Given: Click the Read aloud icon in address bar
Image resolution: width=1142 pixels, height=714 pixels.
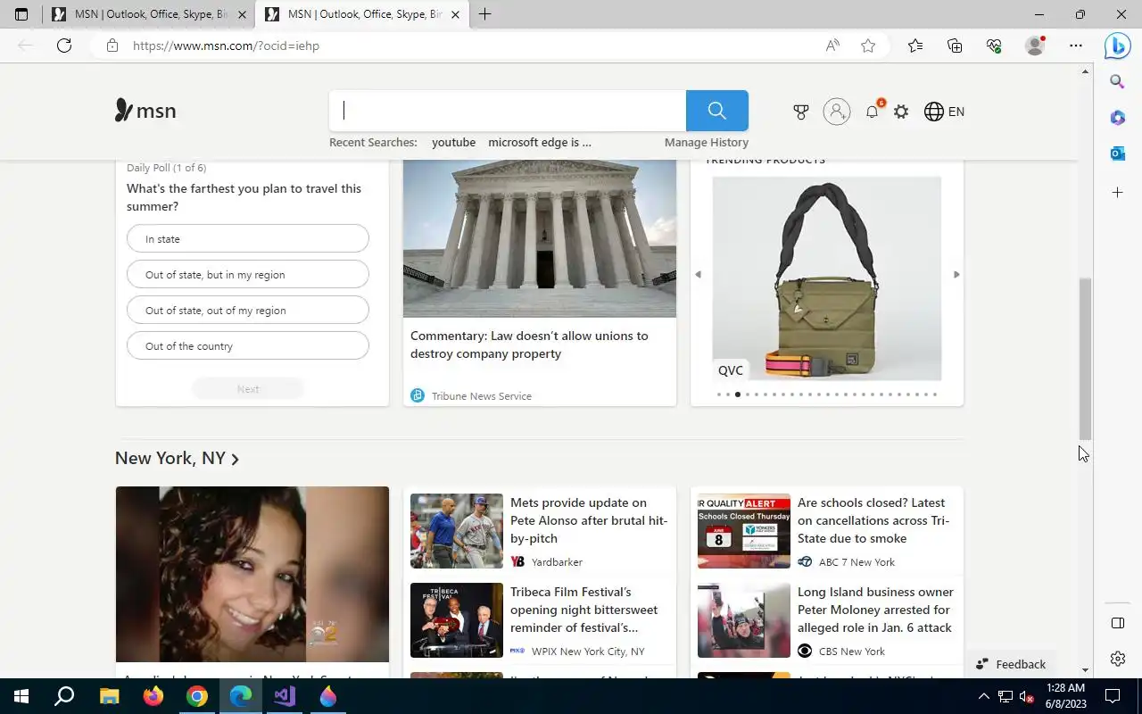Looking at the screenshot, I should pyautogui.click(x=832, y=46).
